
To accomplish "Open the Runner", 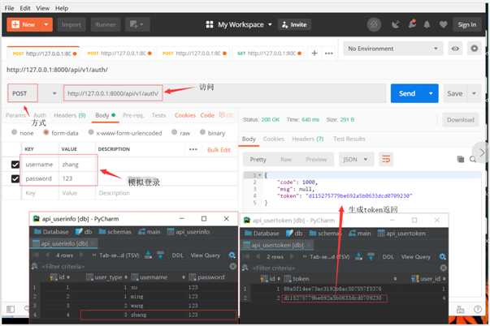I will point(106,24).
